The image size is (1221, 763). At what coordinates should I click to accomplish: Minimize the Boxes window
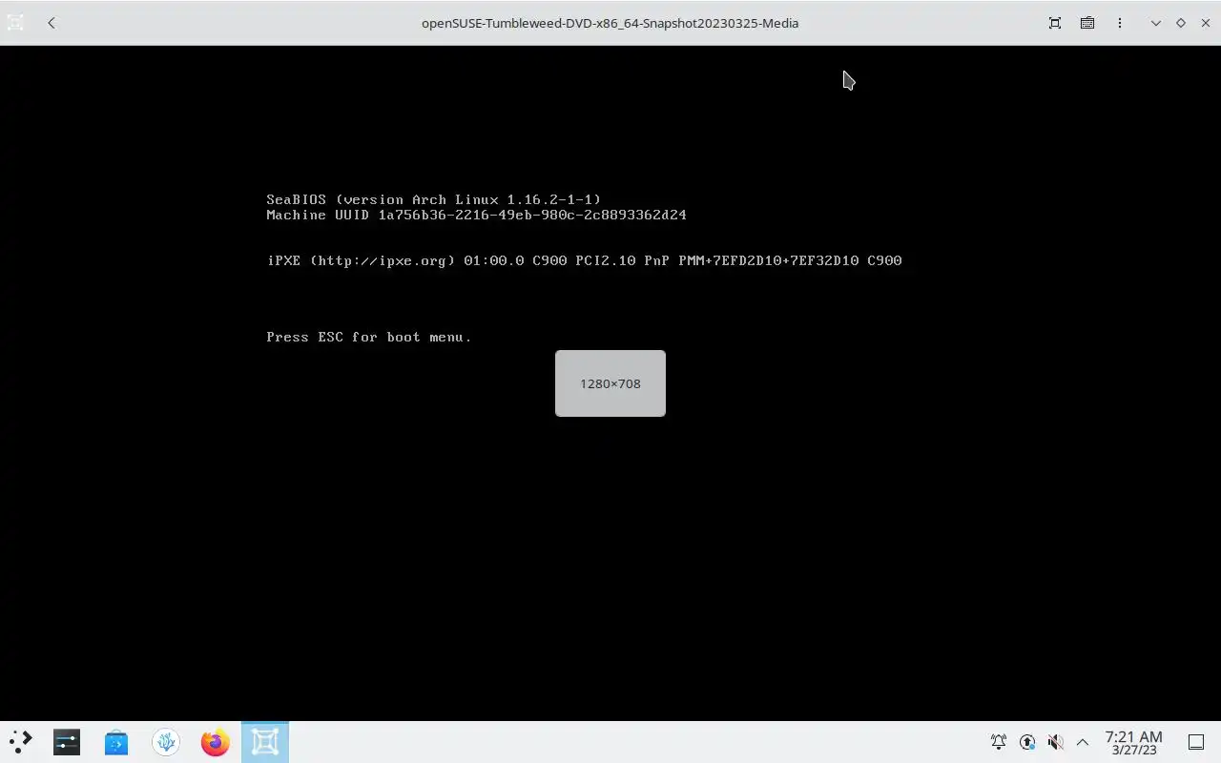1156,23
